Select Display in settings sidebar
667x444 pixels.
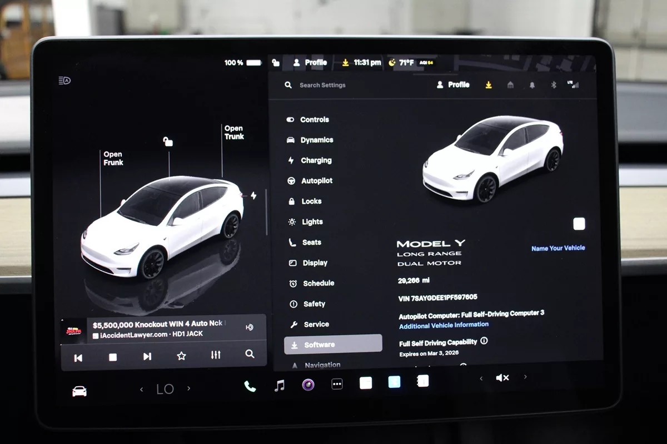coord(315,263)
